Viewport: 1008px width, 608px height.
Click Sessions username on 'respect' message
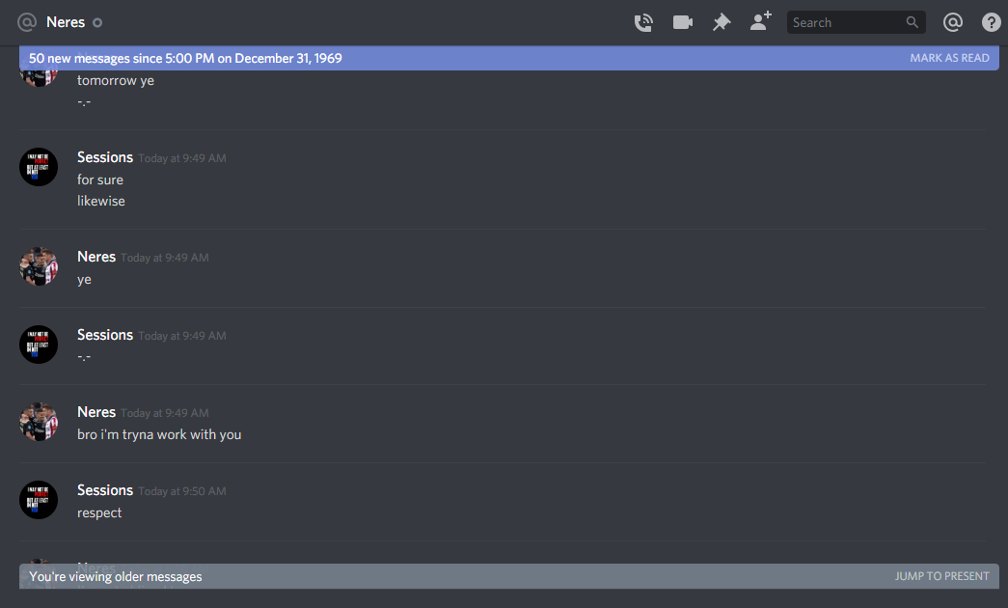pyautogui.click(x=105, y=490)
